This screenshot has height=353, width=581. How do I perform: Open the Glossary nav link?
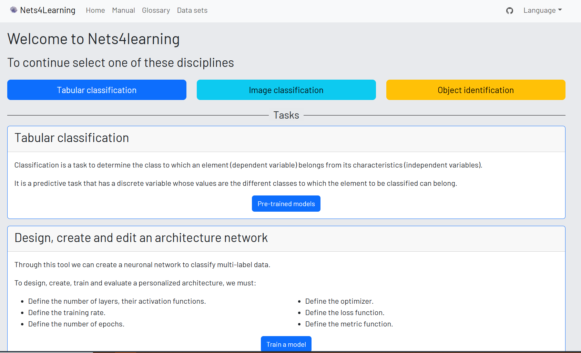click(x=156, y=10)
